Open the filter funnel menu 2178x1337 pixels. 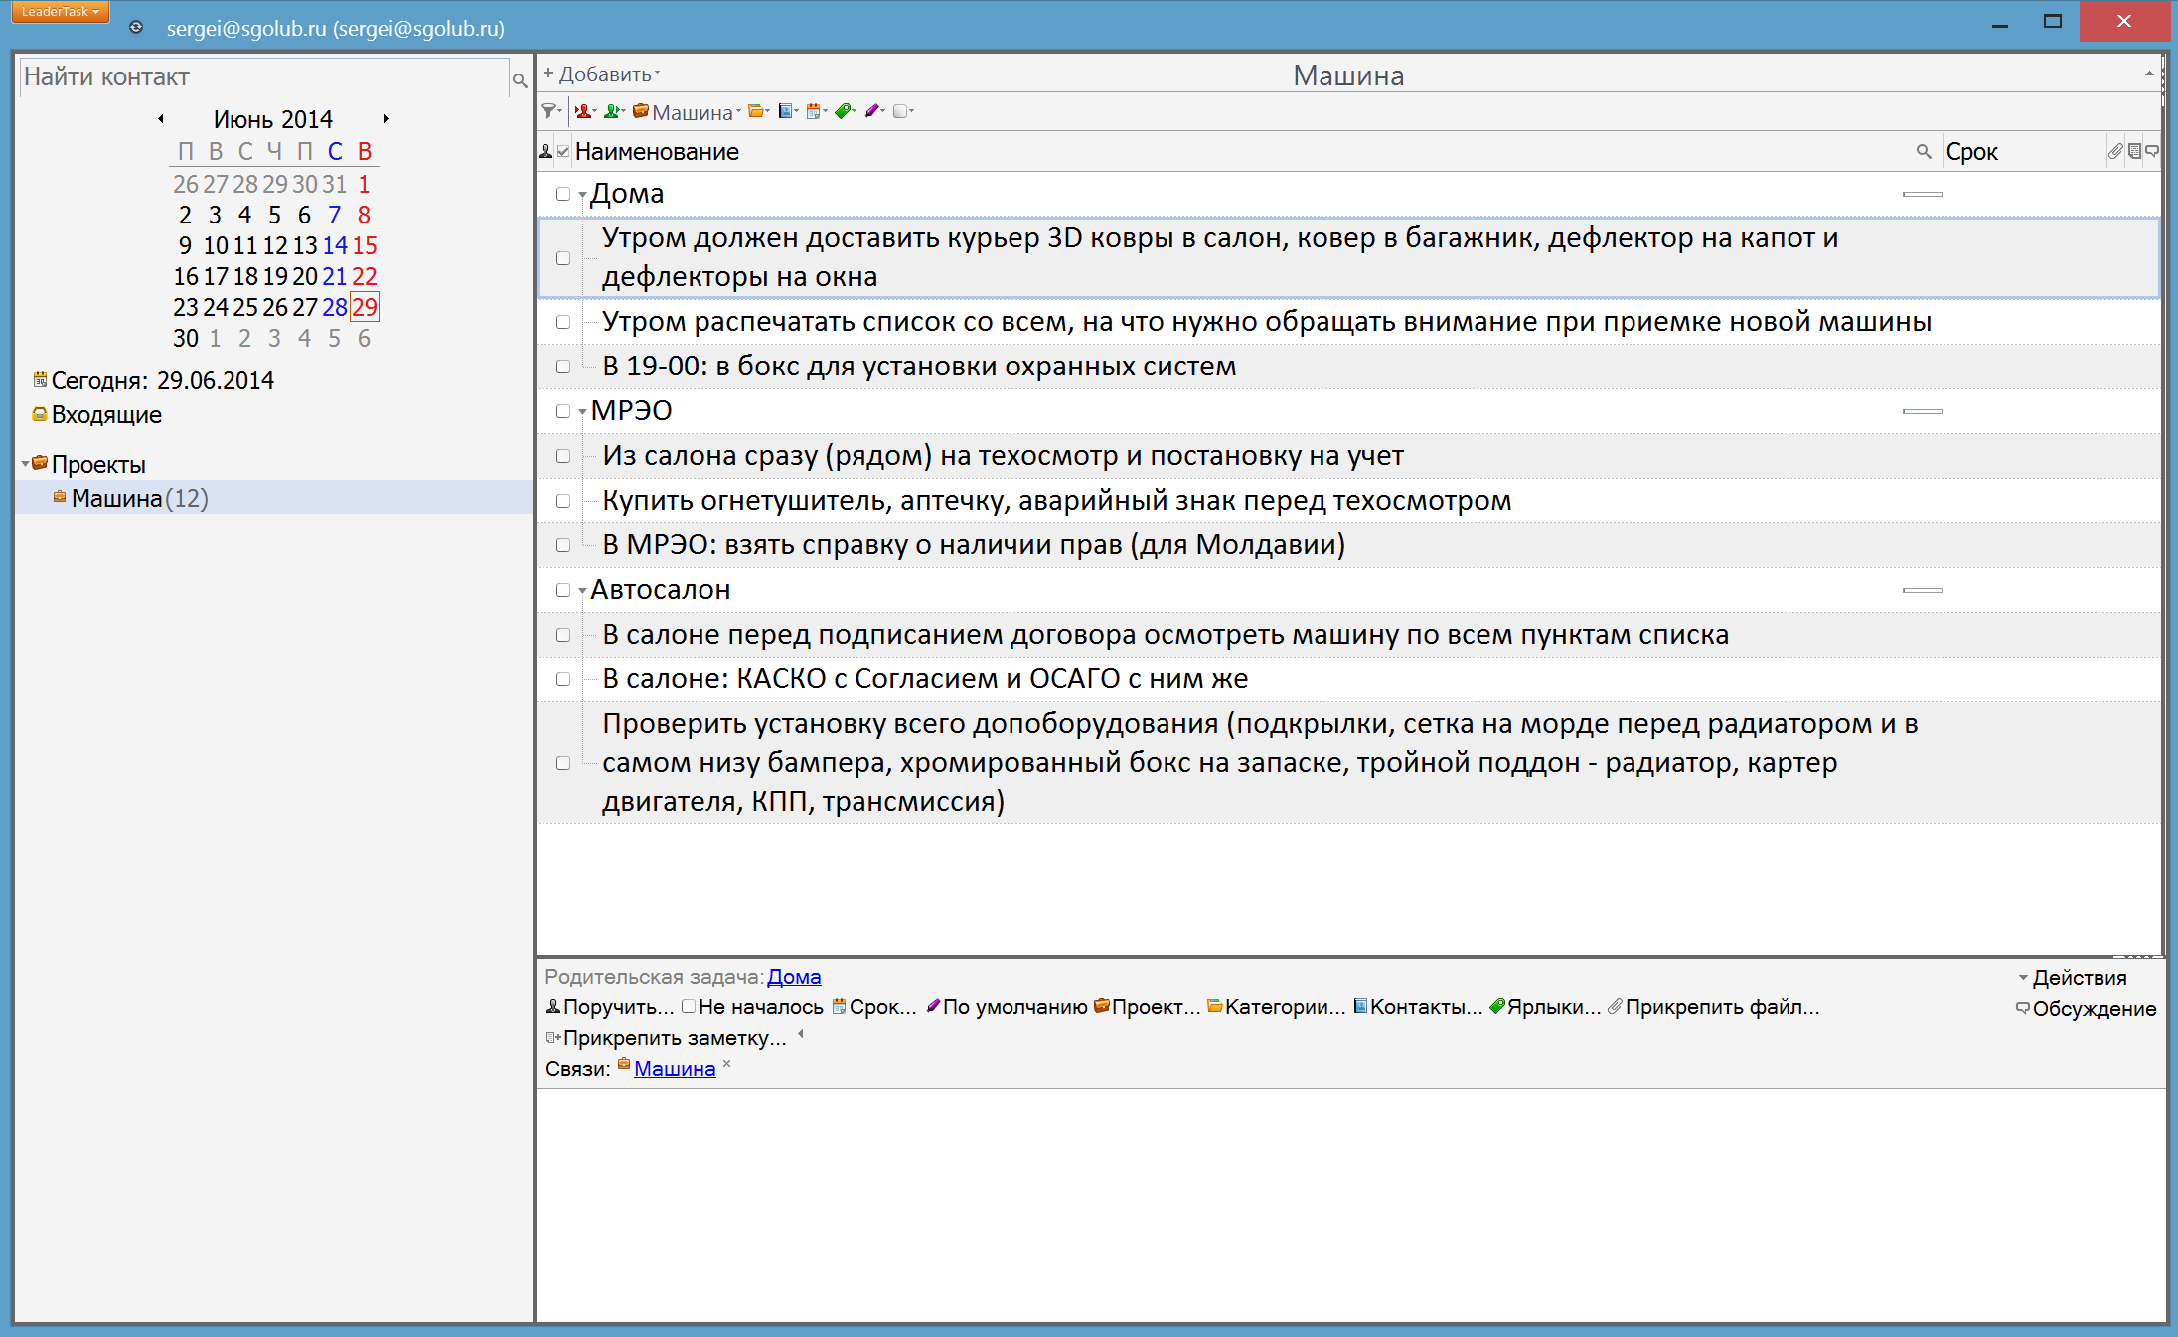coord(549,111)
